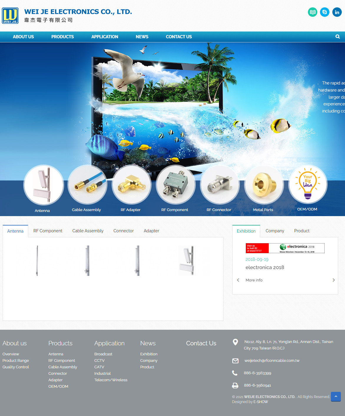Select the RF Adapter product circle
The image size is (345, 416).
click(x=132, y=185)
